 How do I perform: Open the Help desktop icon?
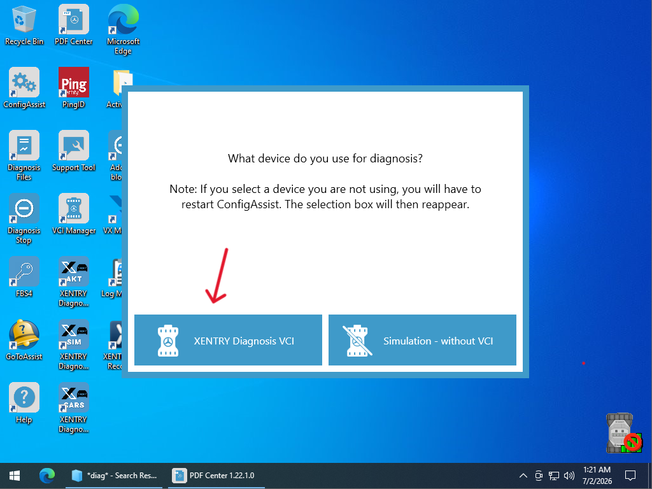pyautogui.click(x=24, y=403)
